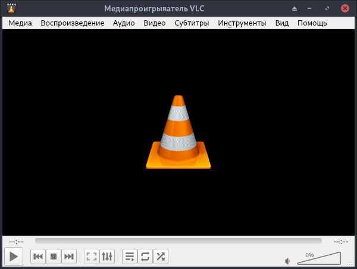This screenshot has width=357, height=269.
Task: Click the VLC cone logo in the video area
Action: 178,132
